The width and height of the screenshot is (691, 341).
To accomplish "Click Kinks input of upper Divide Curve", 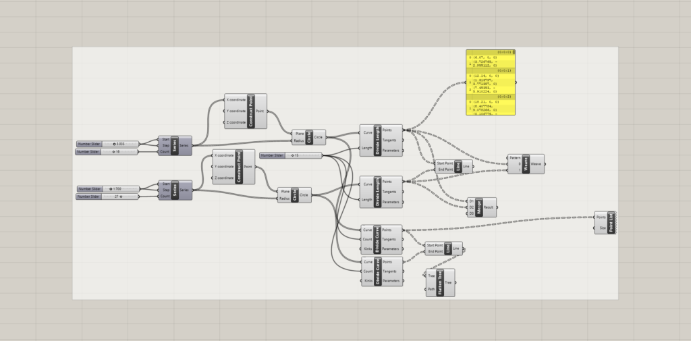I will 368,248.
